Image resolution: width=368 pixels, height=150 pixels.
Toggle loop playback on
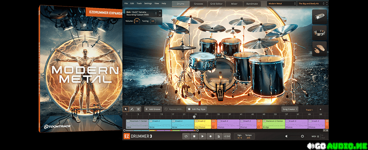coord(186,136)
